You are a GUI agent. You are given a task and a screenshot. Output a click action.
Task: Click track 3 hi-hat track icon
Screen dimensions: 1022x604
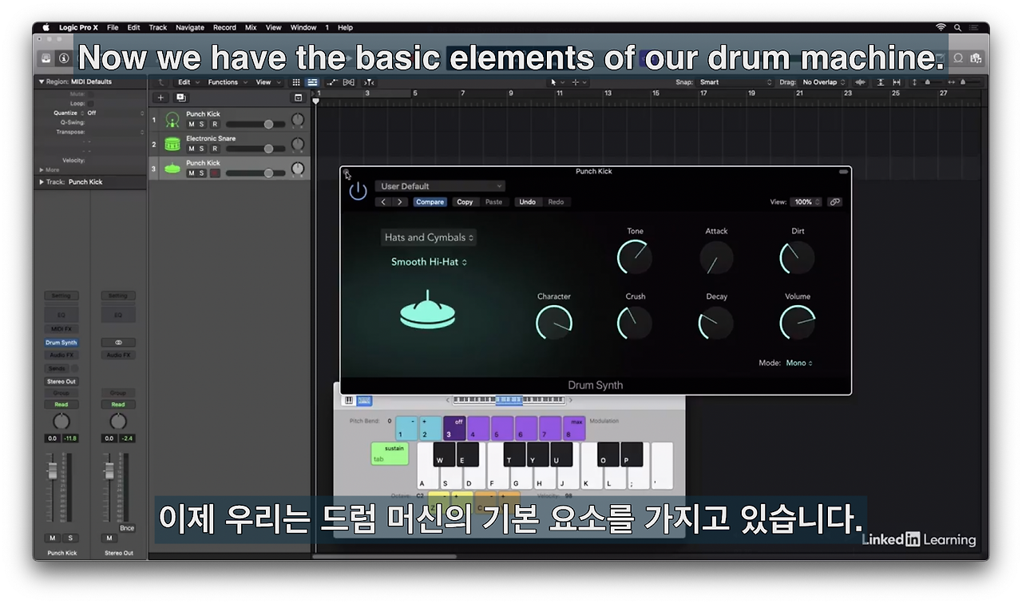tap(172, 169)
